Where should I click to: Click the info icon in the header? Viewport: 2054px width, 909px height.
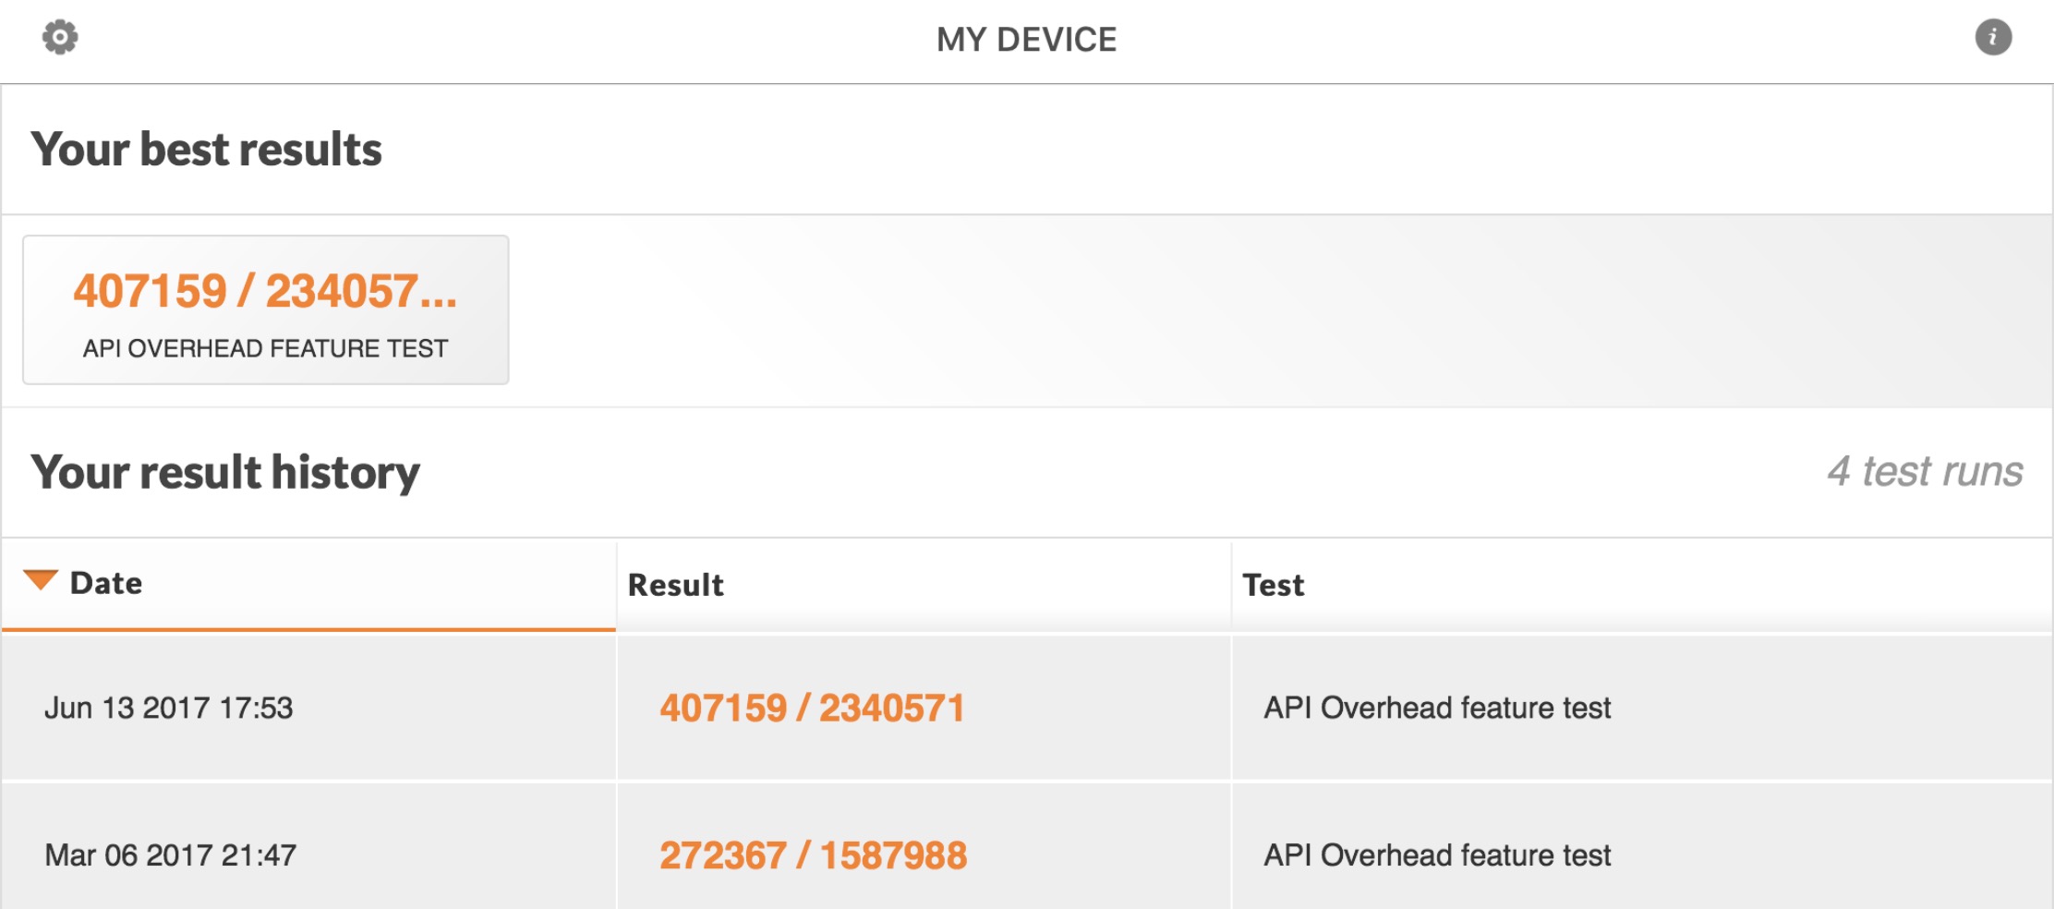(1993, 38)
